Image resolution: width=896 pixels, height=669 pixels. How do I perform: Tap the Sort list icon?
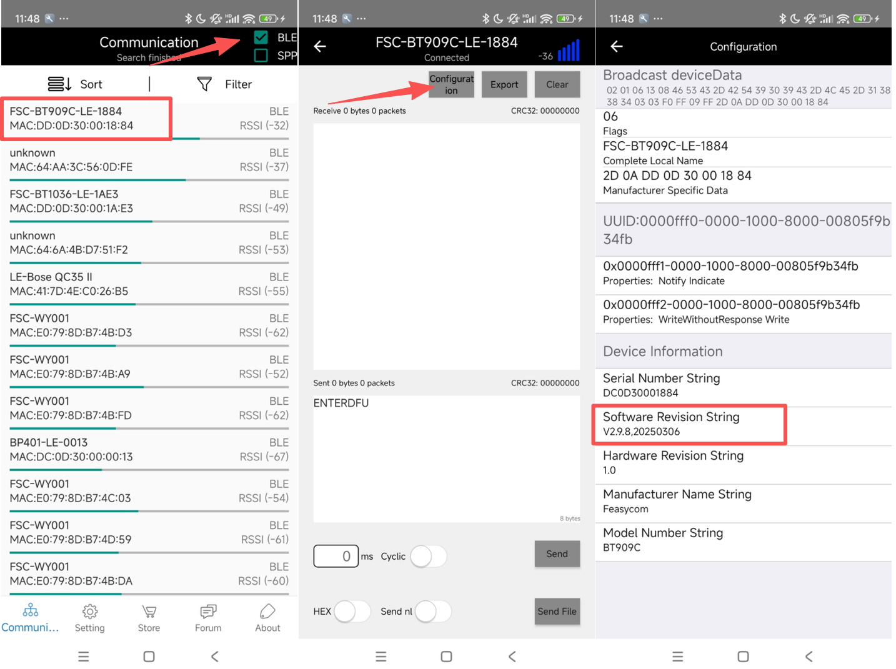point(60,84)
